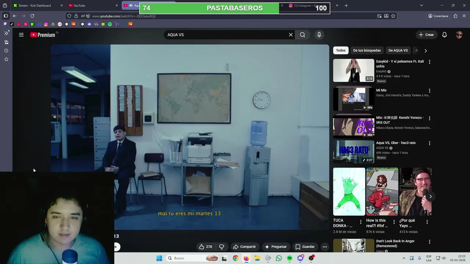Screen dimensions: 470x264
Task: Save video with the Guardar button
Action: click(x=305, y=247)
